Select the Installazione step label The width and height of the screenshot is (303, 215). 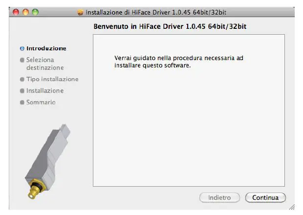(x=45, y=90)
